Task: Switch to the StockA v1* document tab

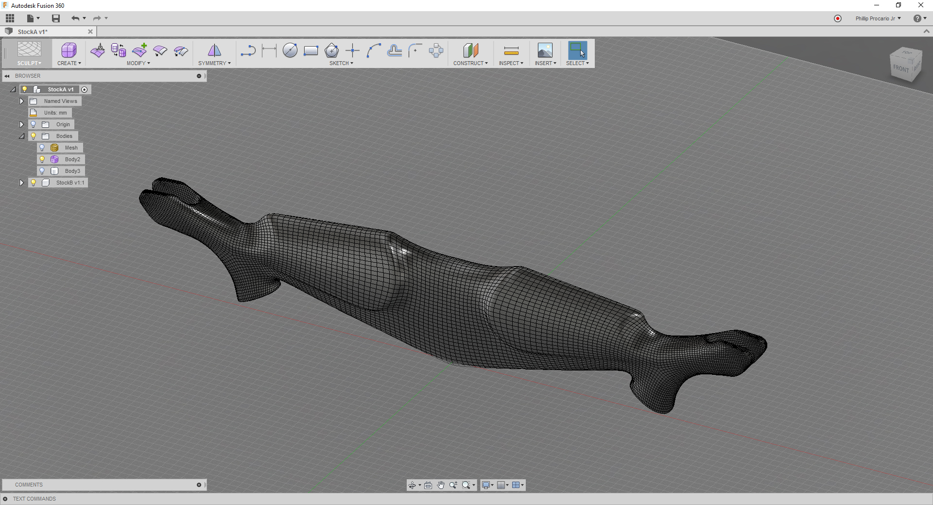Action: click(x=48, y=32)
